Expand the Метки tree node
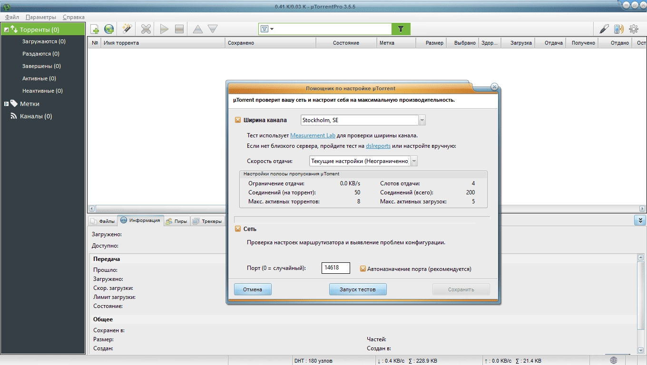The image size is (647, 365). click(6, 104)
